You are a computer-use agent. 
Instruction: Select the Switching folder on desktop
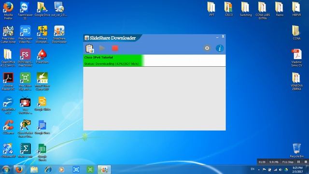pos(246,9)
